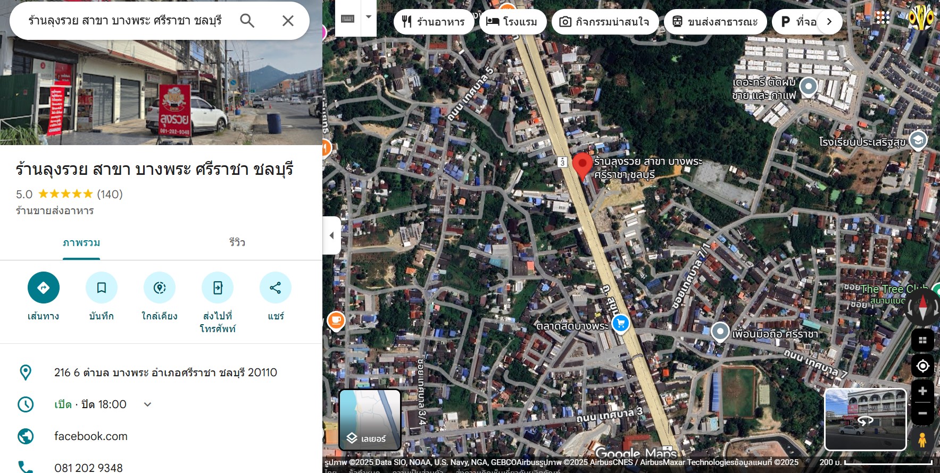Share the place with the แชร์ icon

(276, 288)
